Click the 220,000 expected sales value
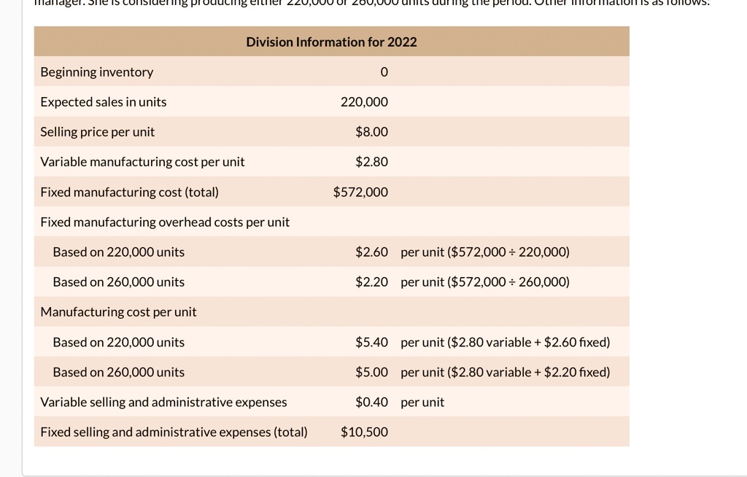The image size is (747, 477). 364,102
